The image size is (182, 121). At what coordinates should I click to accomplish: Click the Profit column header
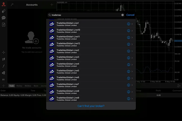pyautogui.click(x=158, y=91)
